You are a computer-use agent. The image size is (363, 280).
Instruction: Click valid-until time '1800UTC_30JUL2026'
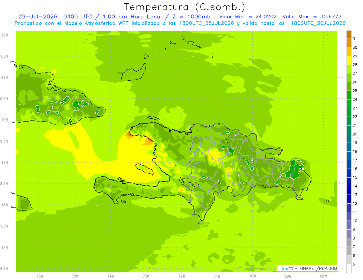(318, 23)
